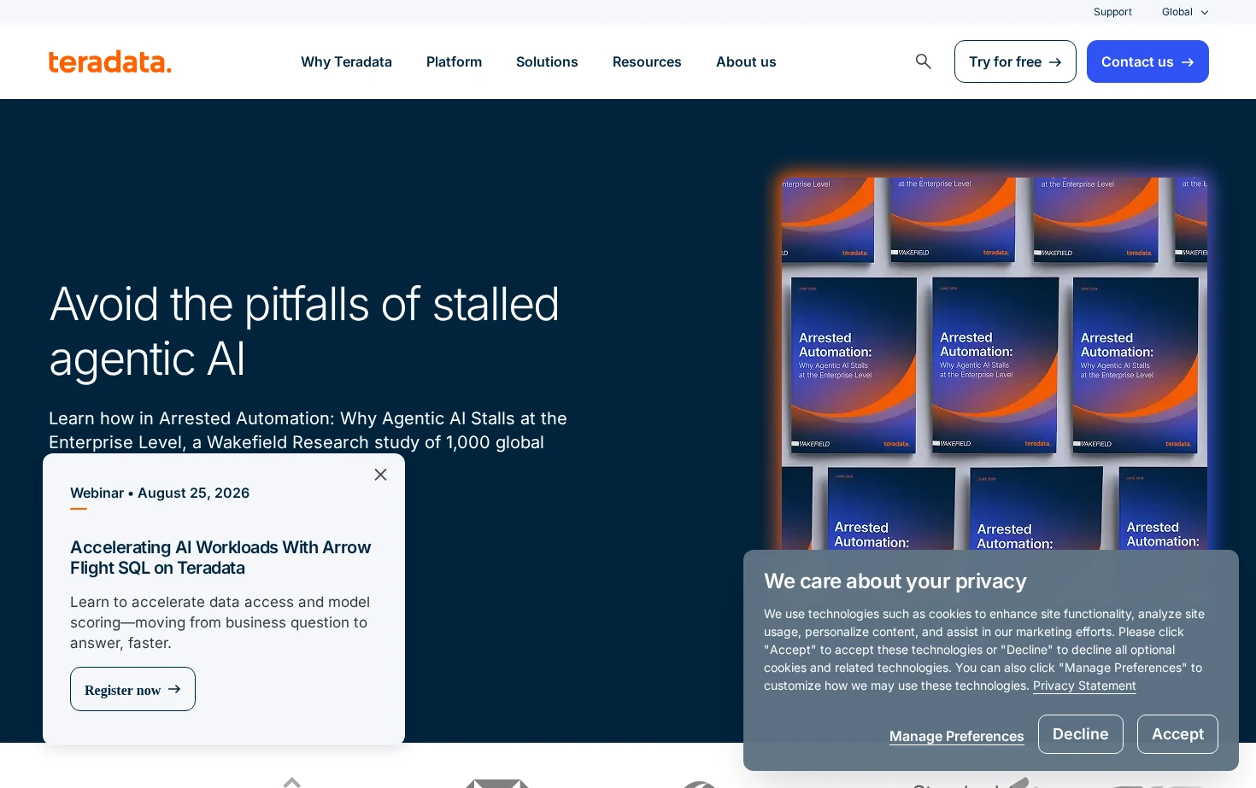
Task: Go to the Teradata logo homepage
Action: [x=109, y=61]
